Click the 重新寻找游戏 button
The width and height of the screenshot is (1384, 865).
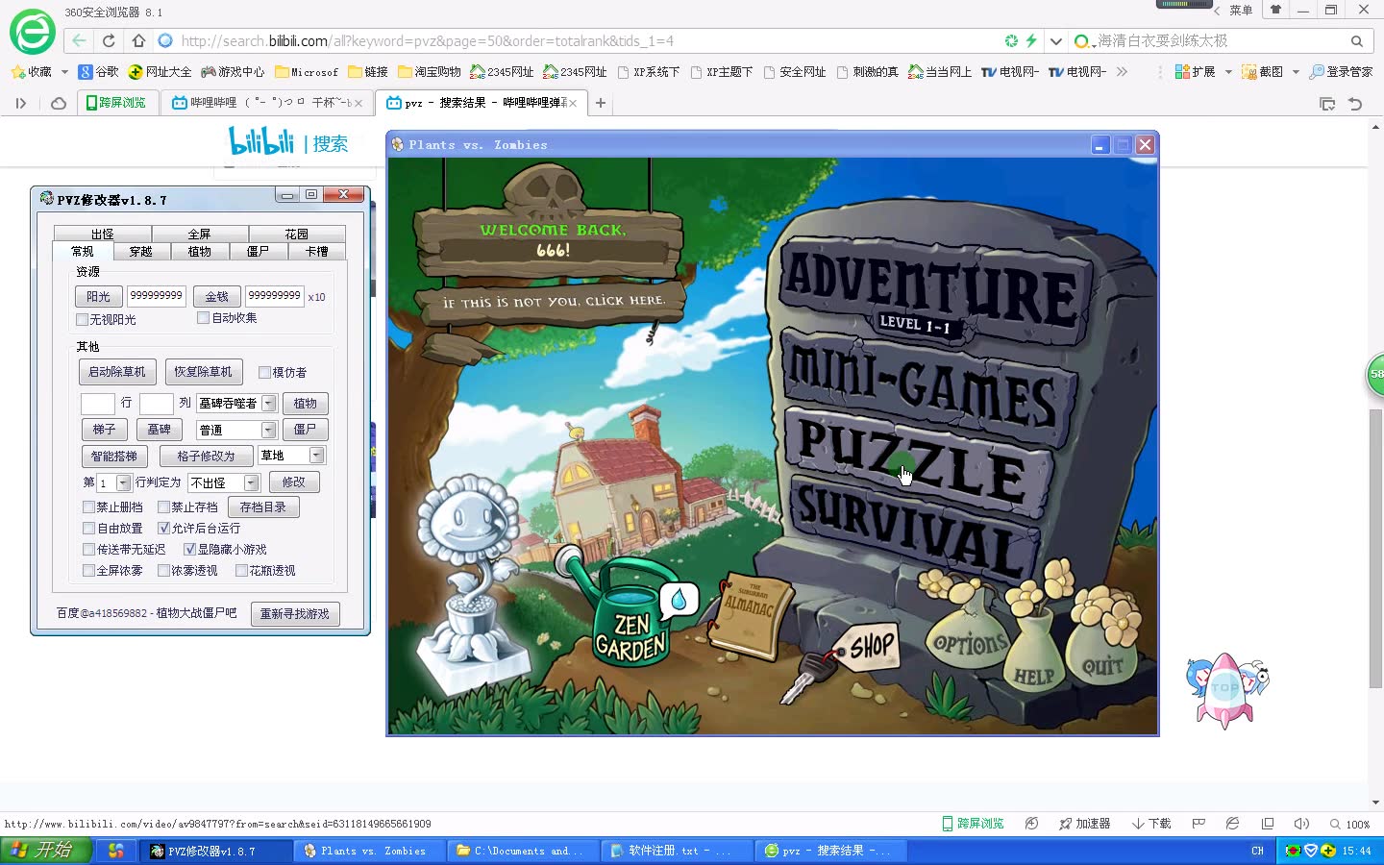(295, 613)
